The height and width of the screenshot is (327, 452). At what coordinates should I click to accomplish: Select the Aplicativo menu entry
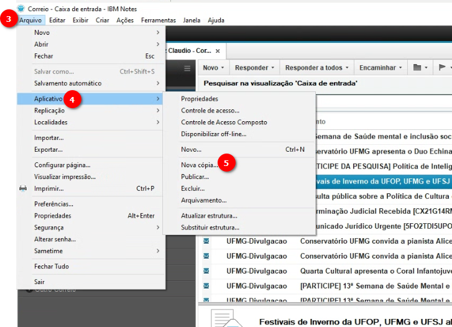(90, 99)
